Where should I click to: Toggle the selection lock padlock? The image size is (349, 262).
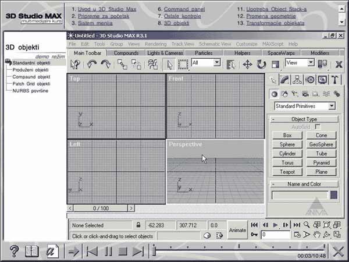point(138,225)
